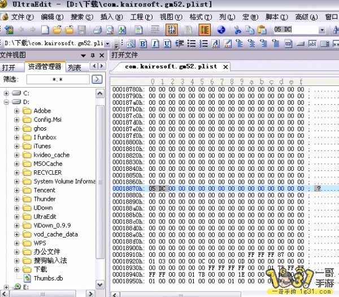Click the Bold HTML tag icon

(143, 44)
